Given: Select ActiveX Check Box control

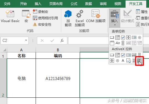Looking at the screenshot, I should pos(123,55).
